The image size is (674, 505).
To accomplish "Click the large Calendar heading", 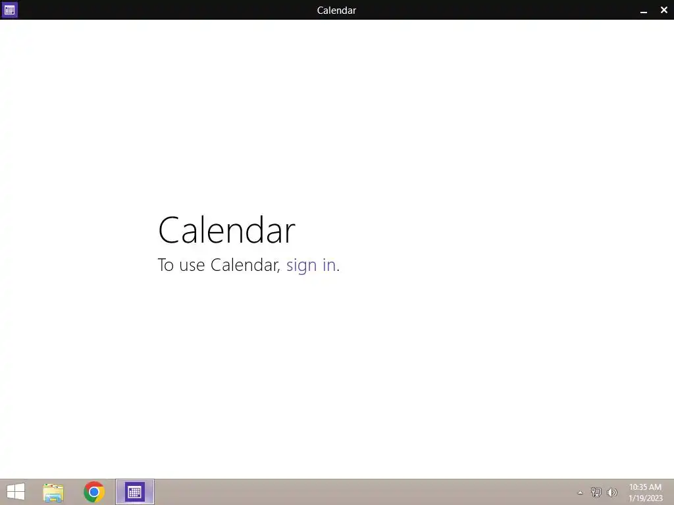I will tap(226, 230).
